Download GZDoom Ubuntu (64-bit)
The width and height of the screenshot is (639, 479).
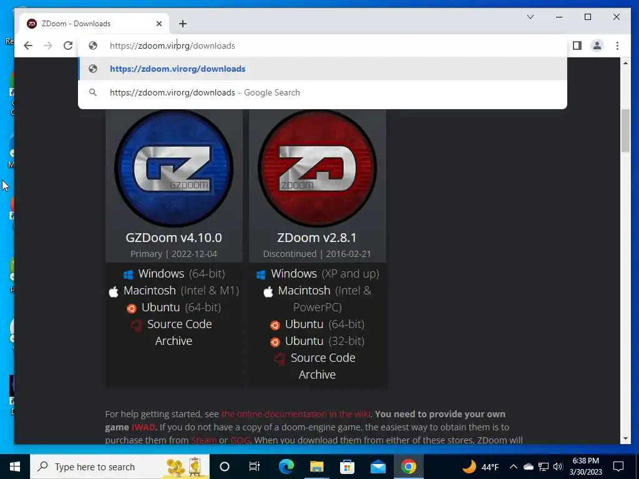(x=181, y=307)
